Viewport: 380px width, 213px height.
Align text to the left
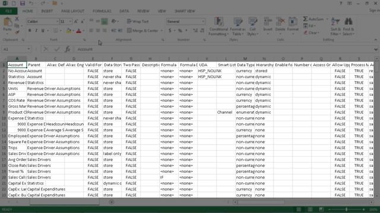point(91,31)
